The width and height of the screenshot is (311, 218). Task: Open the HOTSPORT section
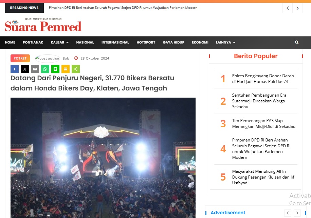pyautogui.click(x=146, y=42)
